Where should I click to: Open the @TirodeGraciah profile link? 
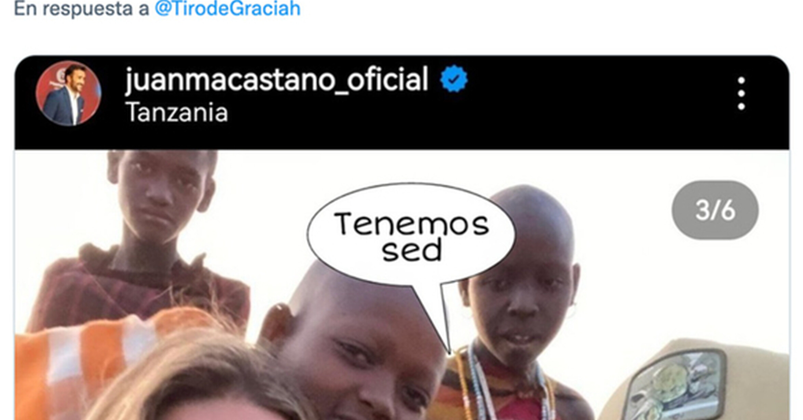[228, 8]
